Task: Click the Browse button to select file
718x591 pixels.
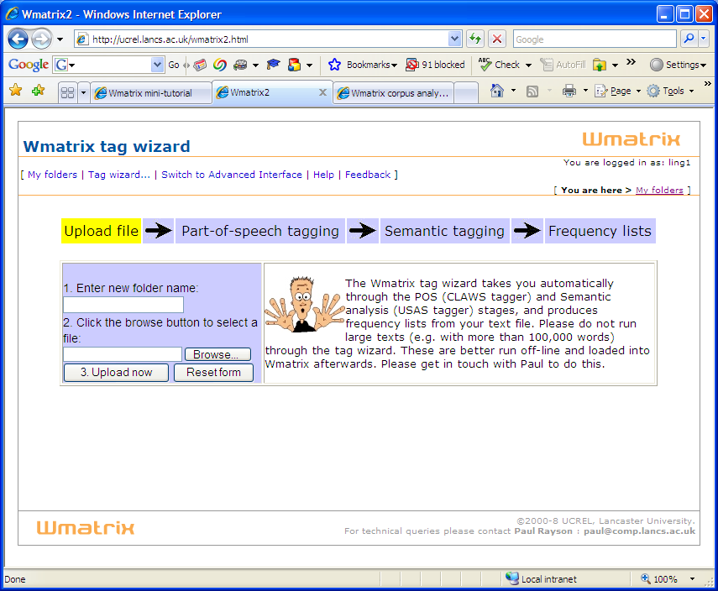Action: [217, 355]
